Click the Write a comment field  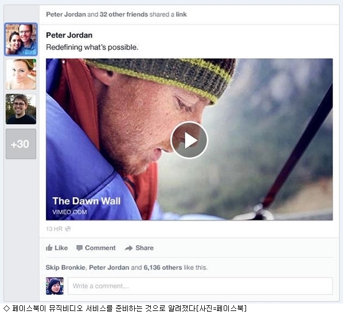[200, 286]
